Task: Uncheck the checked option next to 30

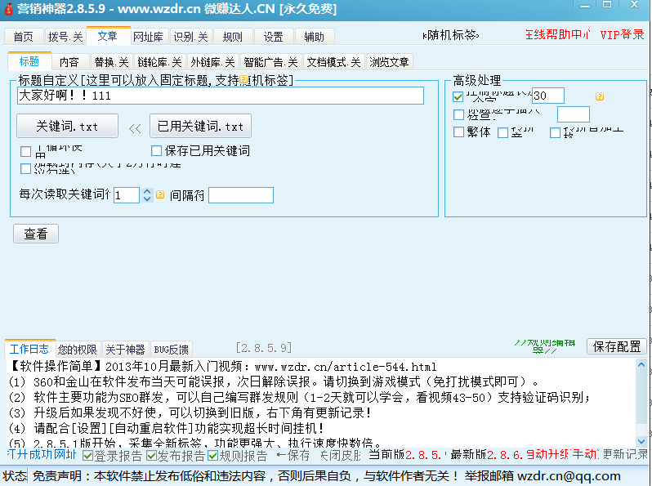Action: pyautogui.click(x=458, y=97)
